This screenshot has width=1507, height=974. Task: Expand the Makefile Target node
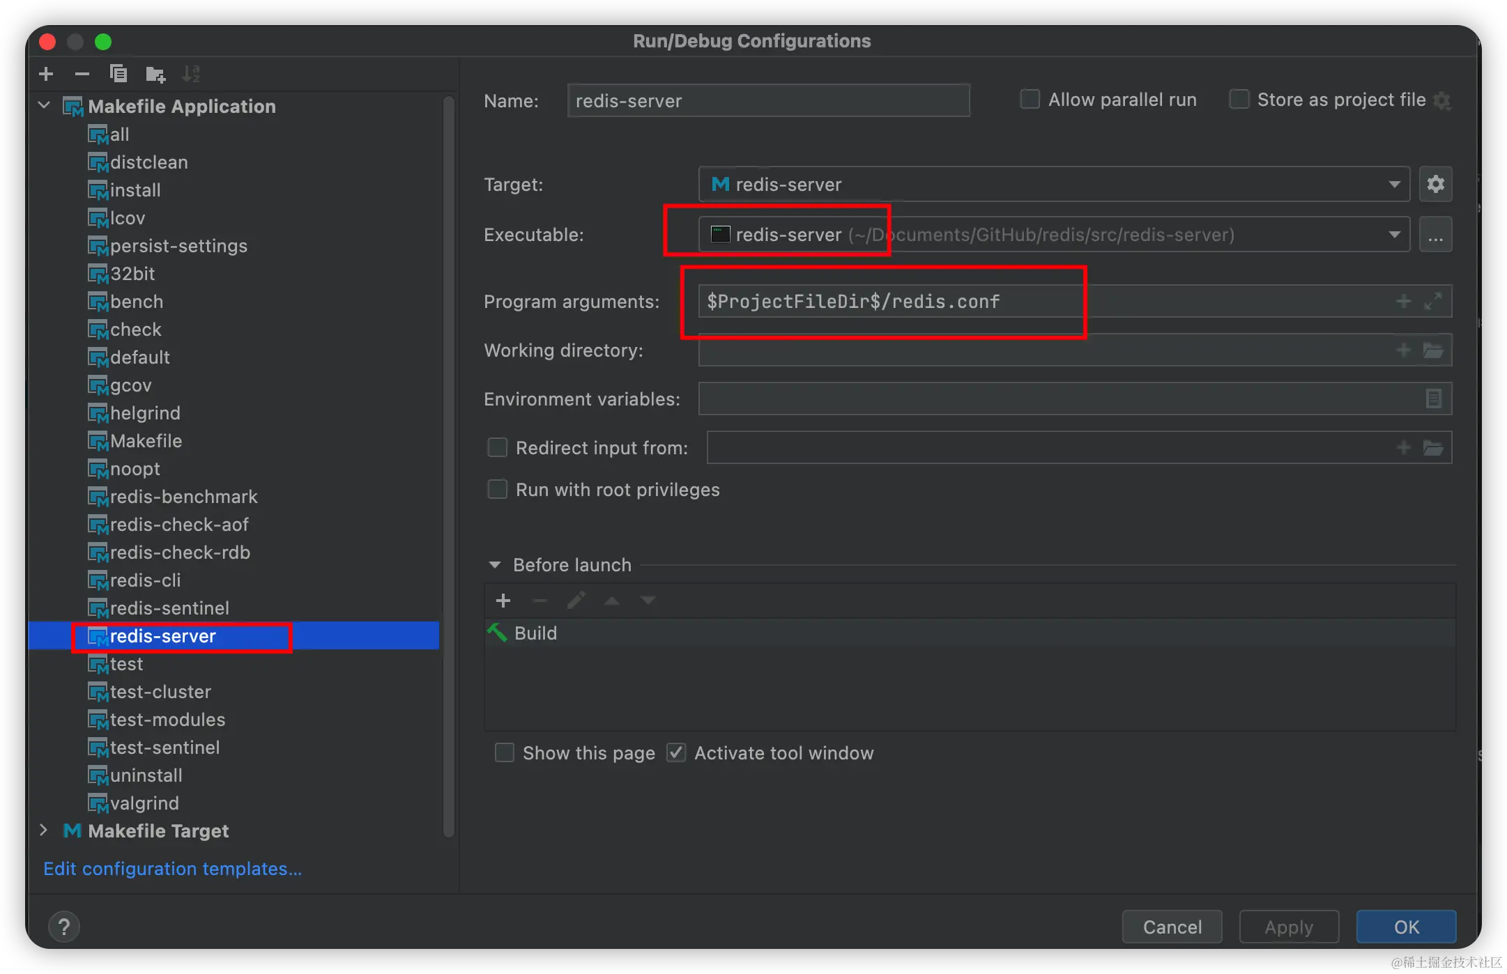[44, 830]
